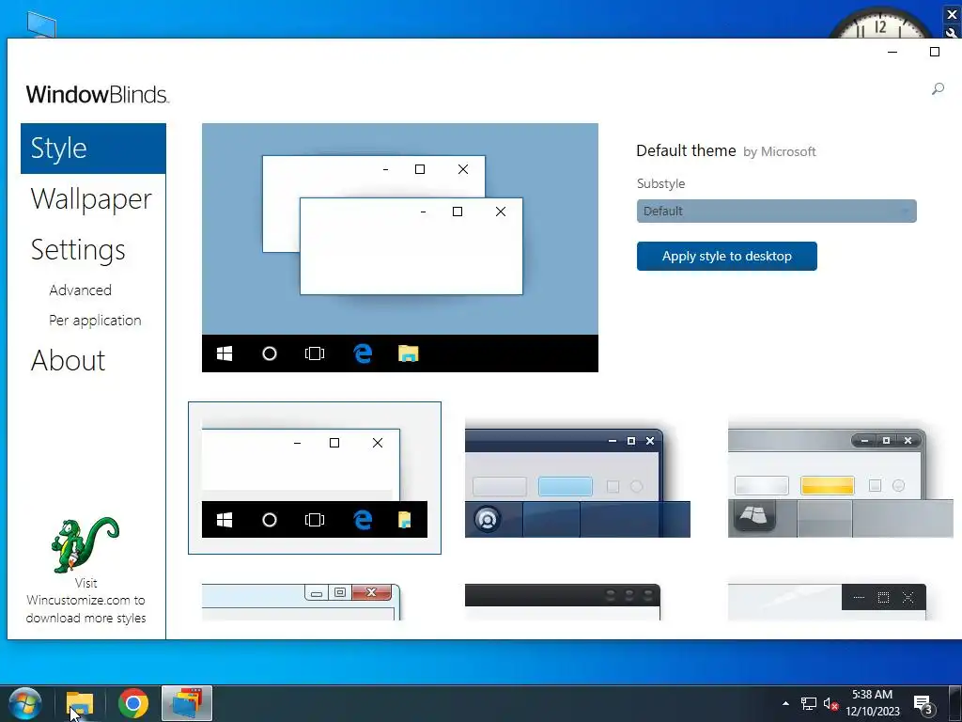Select the Default Windows 10 style thumbnail
Image resolution: width=962 pixels, height=722 pixels.
[x=315, y=479]
